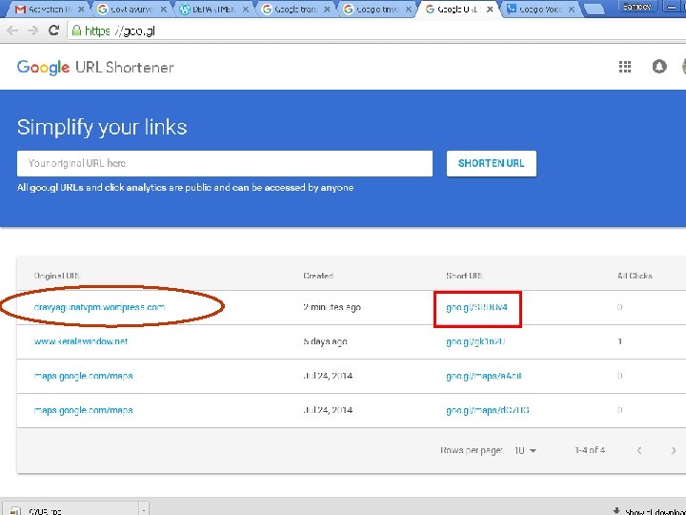
Task: Focus the 'Your original URL here' field
Action: click(225, 163)
